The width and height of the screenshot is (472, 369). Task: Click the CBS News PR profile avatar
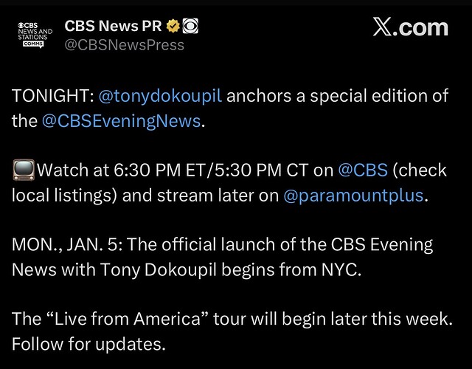tap(35, 35)
